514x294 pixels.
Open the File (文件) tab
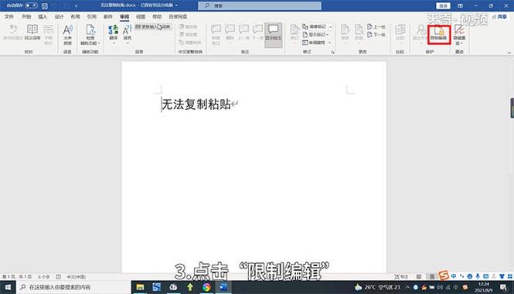tap(9, 16)
